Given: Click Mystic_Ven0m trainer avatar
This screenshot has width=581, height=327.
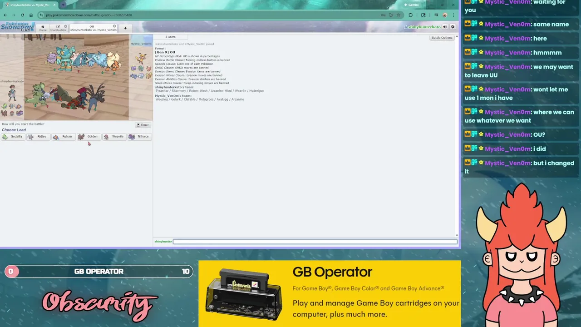Looking at the screenshot, I should pyautogui.click(x=141, y=58).
